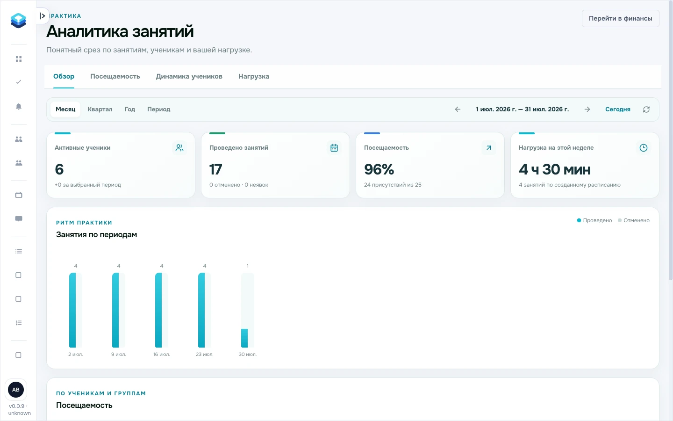This screenshot has width=673, height=421.
Task: Refresh analytics with the reload icon
Action: point(646,109)
